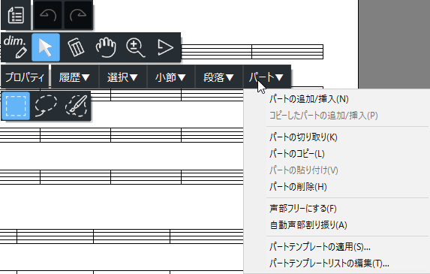The height and width of the screenshot is (274, 430).
Task: Select the magnifier zoom tool
Action: click(136, 47)
